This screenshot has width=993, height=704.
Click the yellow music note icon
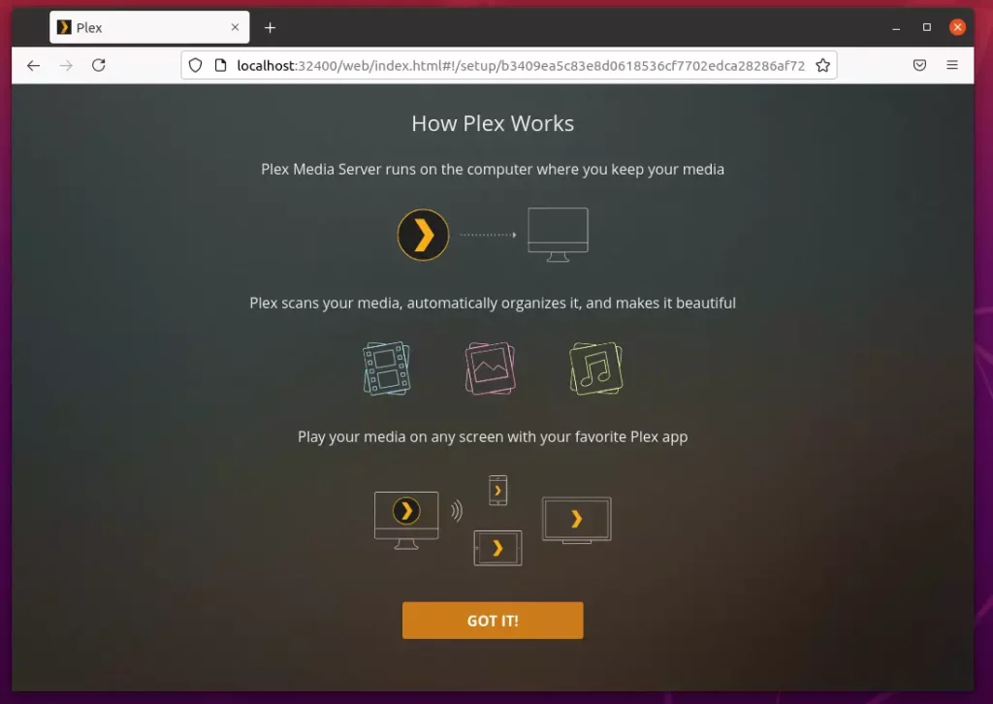click(x=596, y=368)
